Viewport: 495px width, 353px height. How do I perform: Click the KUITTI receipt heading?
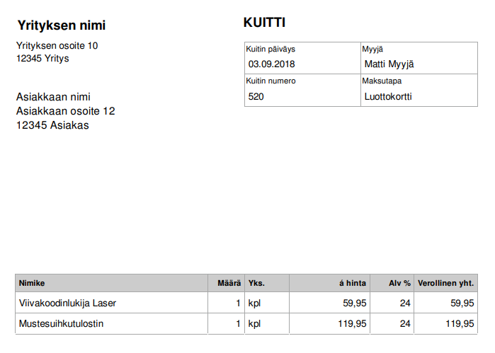[264, 23]
